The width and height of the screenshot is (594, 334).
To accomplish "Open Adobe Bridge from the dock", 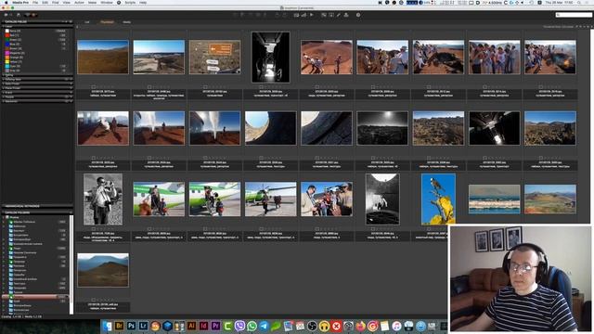I will (x=119, y=326).
